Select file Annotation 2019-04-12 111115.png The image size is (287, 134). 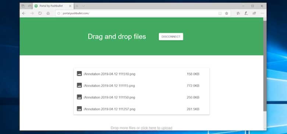coord(109,86)
